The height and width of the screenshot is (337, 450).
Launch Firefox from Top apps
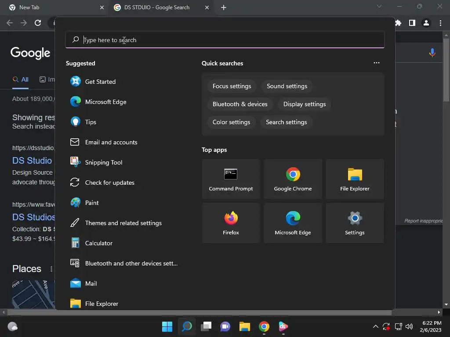(x=231, y=223)
